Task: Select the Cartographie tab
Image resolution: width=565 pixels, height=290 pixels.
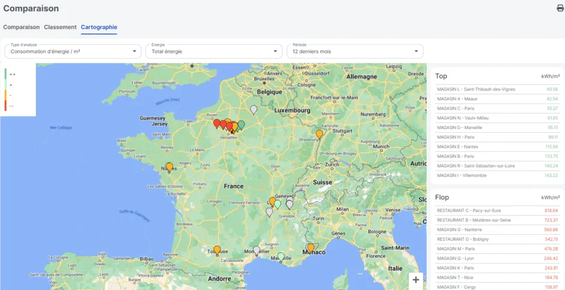Action: pyautogui.click(x=99, y=27)
